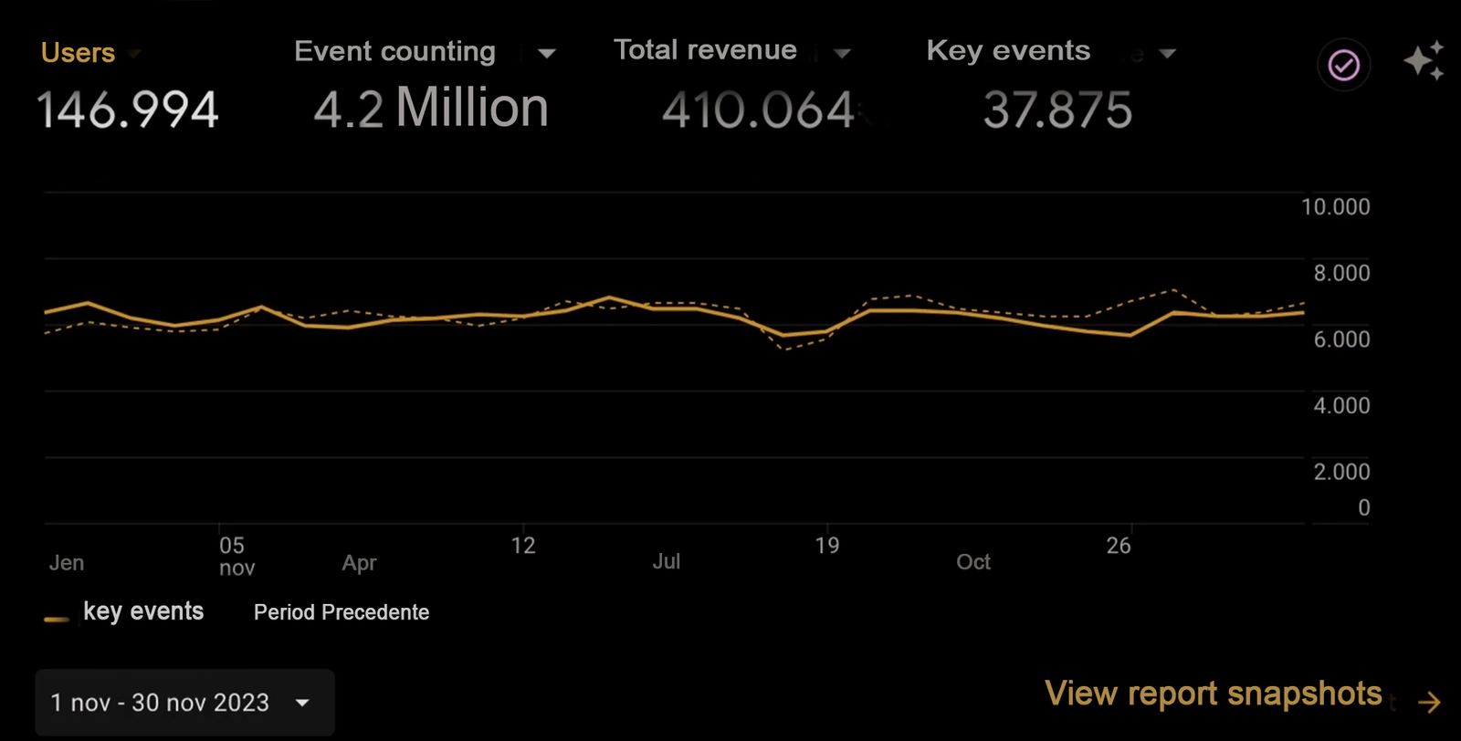Toggle the Period Precedente legend series
This screenshot has width=1461, height=741.
coord(341,612)
